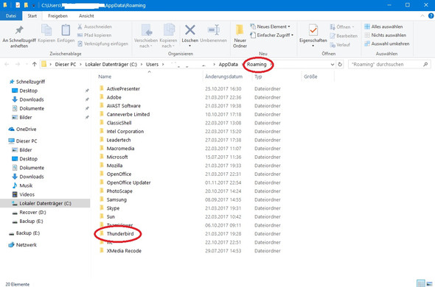Sort by Größe column header
This screenshot has width=435, height=287.
(310, 77)
